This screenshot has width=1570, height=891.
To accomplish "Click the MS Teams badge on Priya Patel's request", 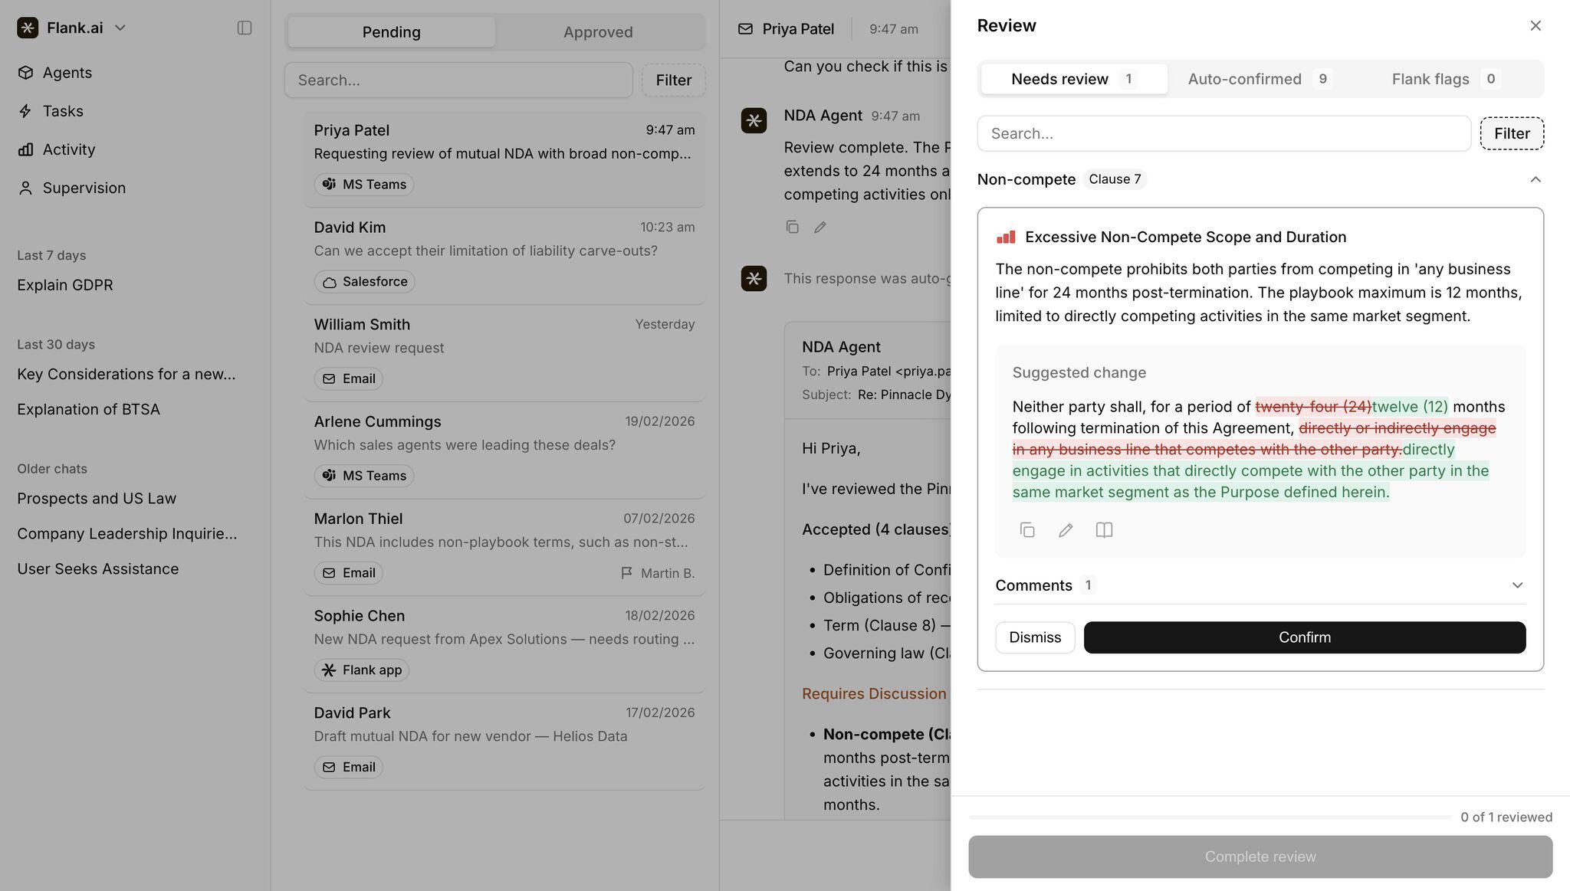I will (363, 185).
